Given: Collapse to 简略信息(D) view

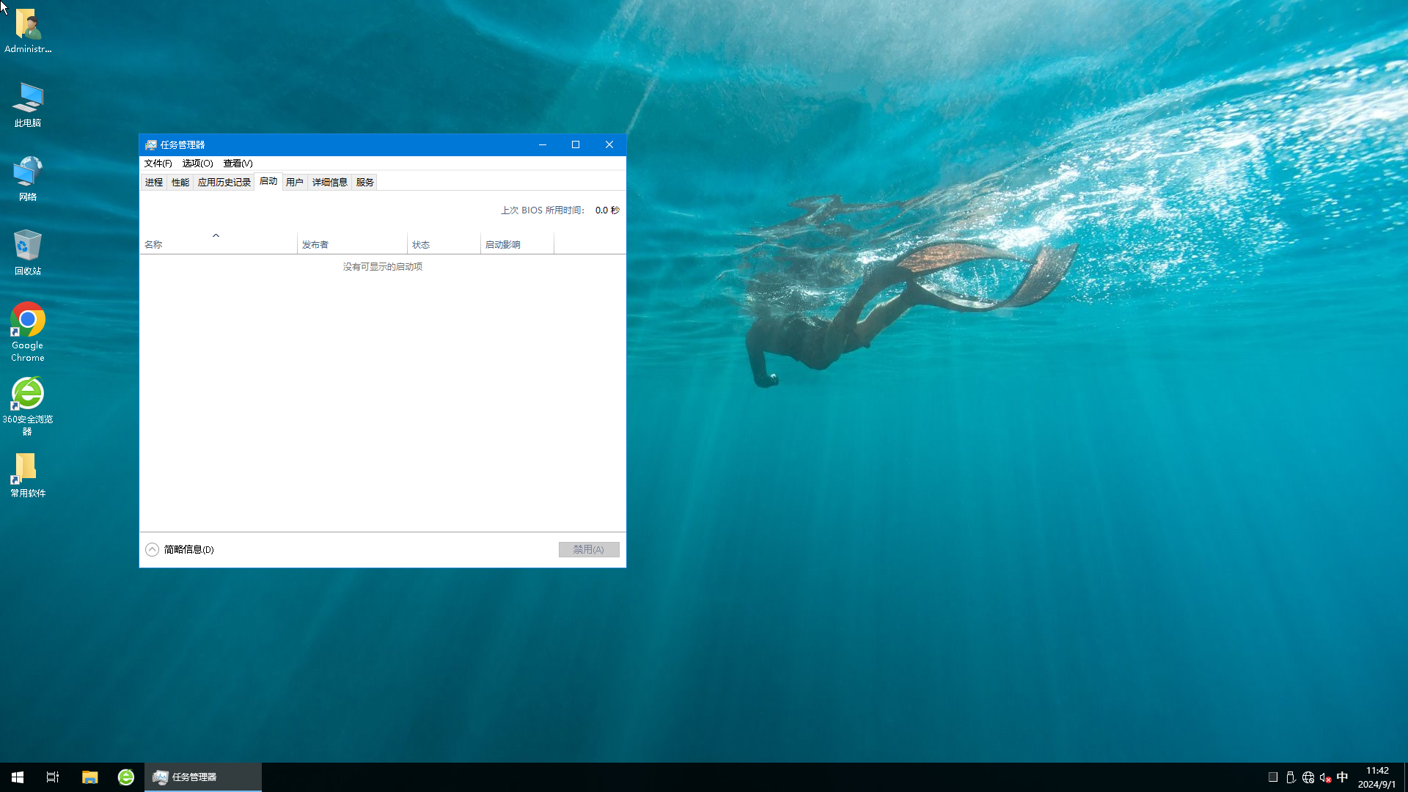Looking at the screenshot, I should tap(180, 550).
